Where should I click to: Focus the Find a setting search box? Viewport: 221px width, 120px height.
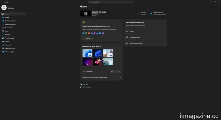tap(110, 2)
